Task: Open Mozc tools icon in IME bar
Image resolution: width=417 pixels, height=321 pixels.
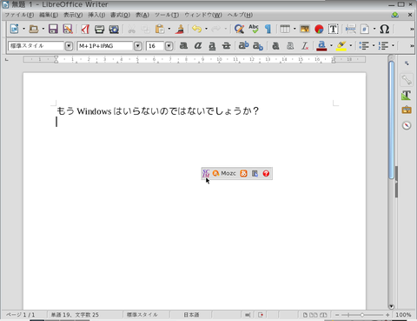Action: (x=255, y=173)
